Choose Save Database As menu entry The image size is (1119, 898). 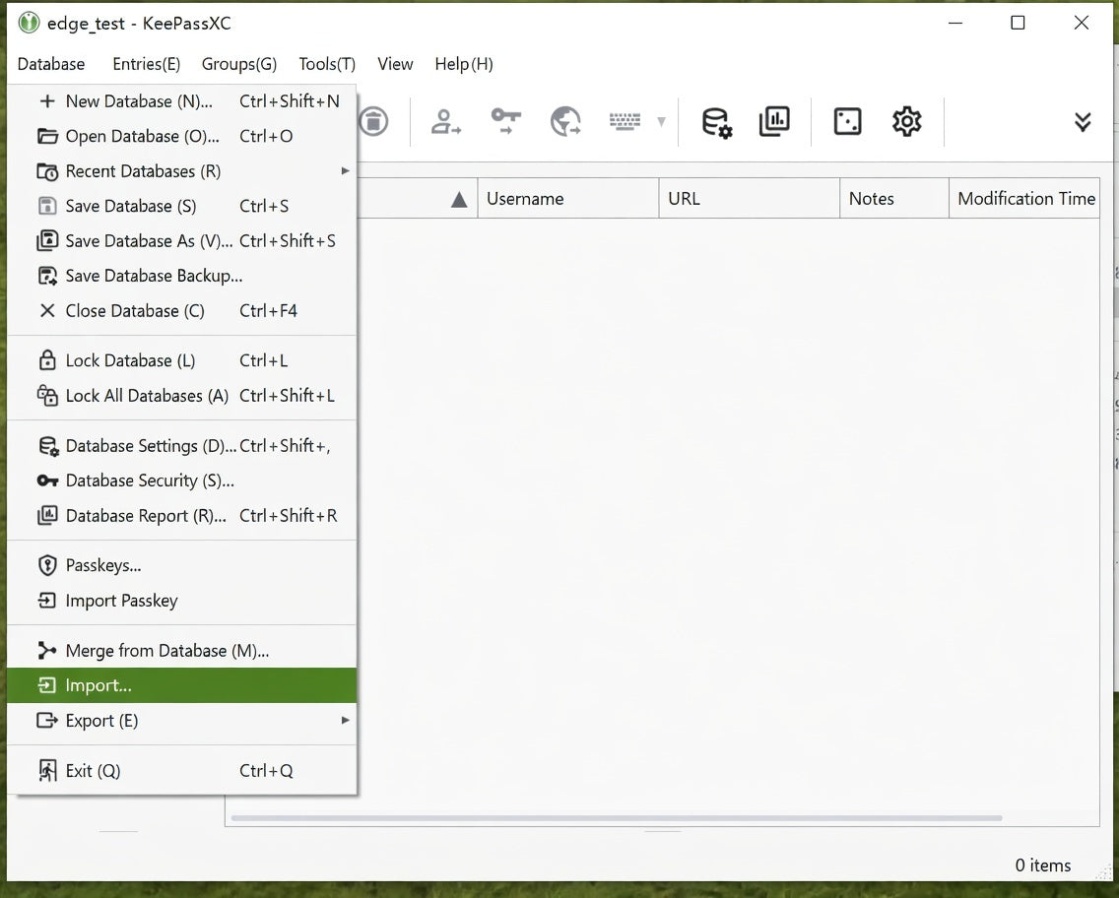tap(182, 241)
